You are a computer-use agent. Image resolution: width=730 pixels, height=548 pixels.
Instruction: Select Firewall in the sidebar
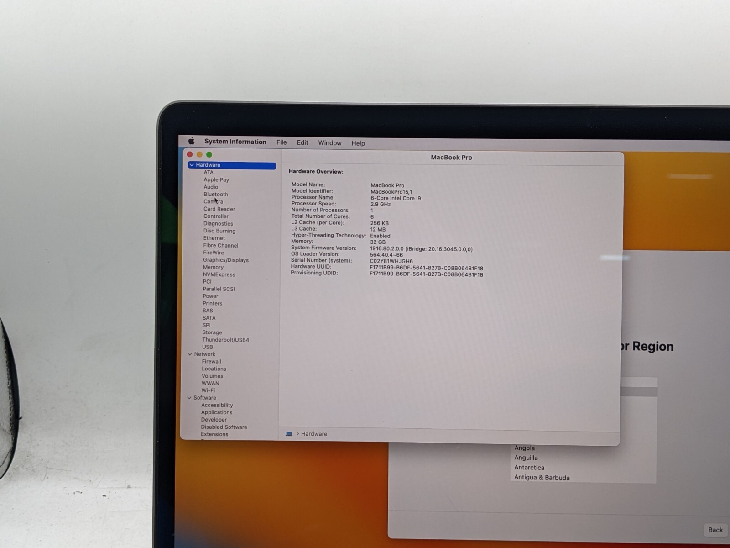click(211, 361)
